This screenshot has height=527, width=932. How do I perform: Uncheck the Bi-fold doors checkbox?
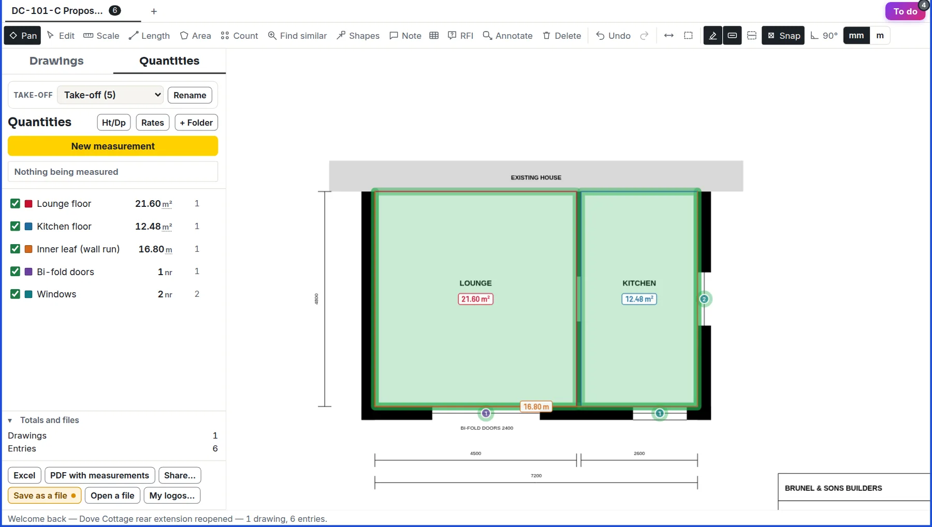coord(15,272)
